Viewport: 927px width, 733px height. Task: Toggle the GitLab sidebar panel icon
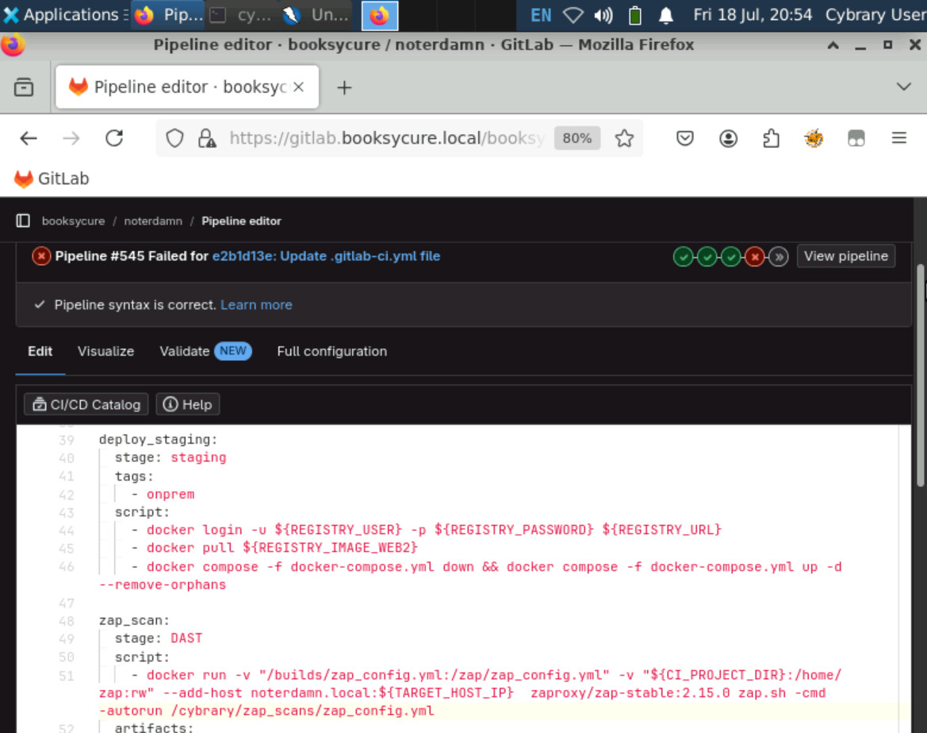[x=23, y=221]
